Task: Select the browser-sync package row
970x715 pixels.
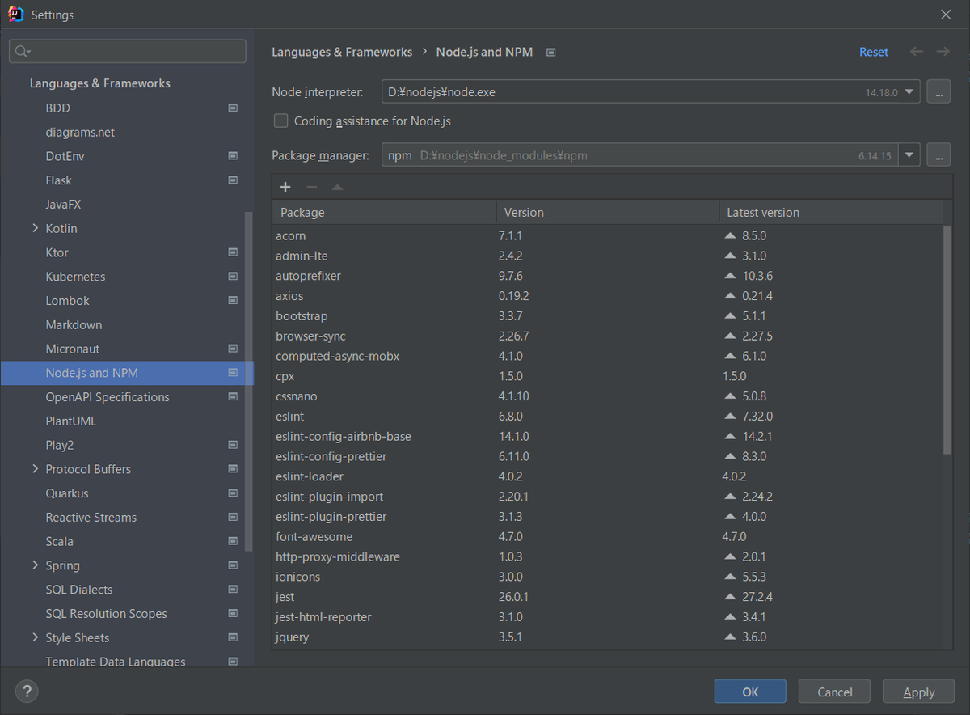Action: tap(608, 336)
